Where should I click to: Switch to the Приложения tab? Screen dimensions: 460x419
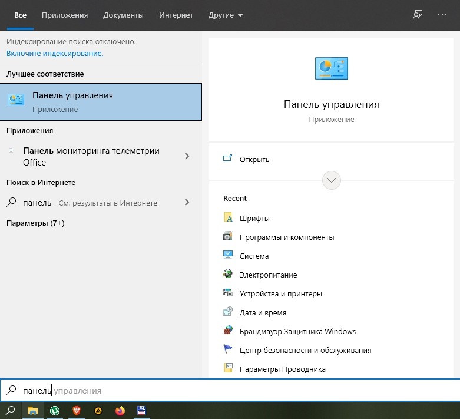point(65,15)
